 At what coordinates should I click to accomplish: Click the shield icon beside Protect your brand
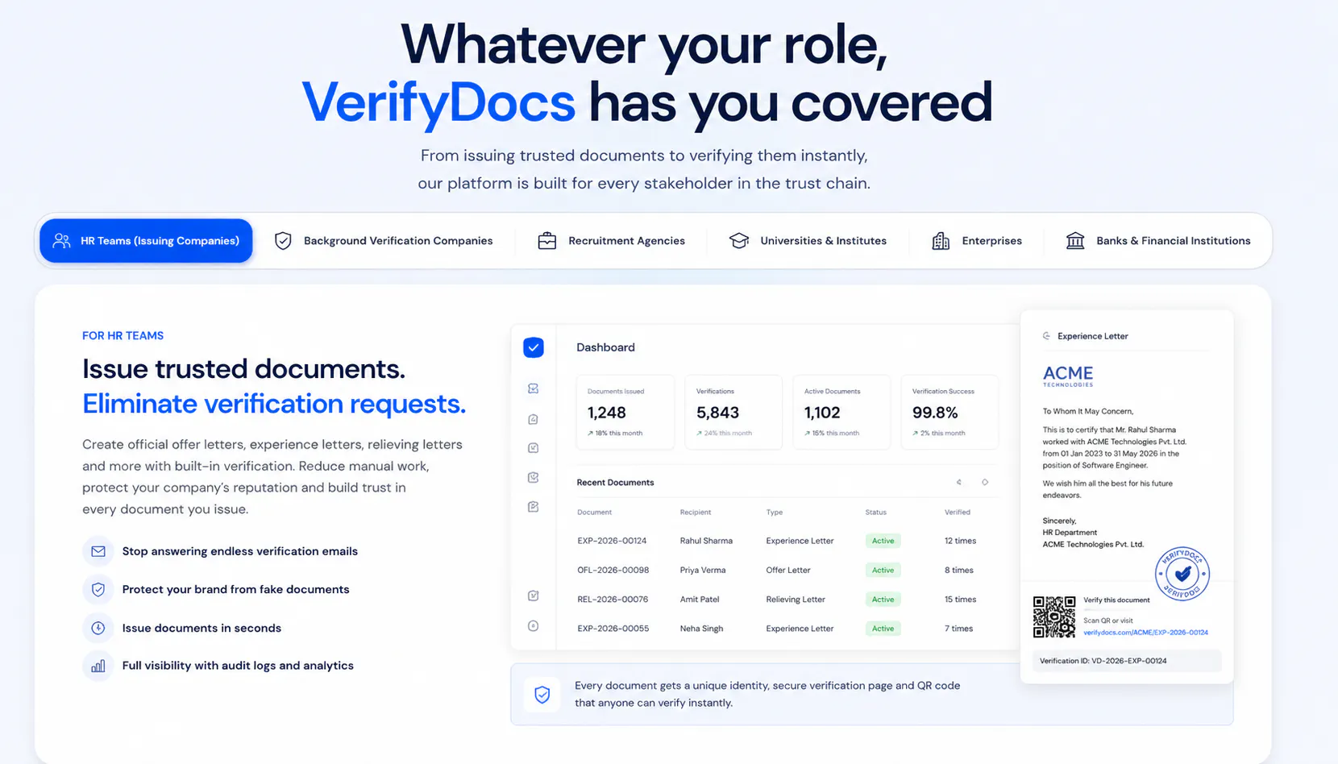pyautogui.click(x=98, y=589)
